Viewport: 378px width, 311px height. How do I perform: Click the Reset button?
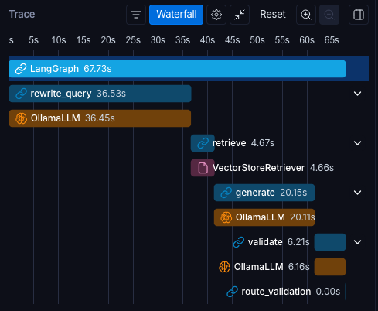click(x=273, y=15)
